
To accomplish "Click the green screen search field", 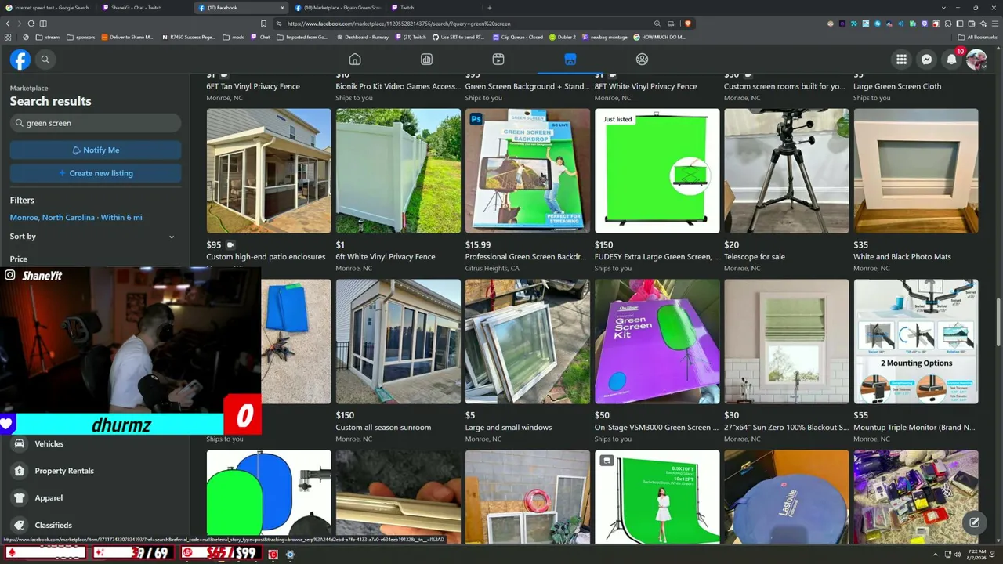I will 96,123.
